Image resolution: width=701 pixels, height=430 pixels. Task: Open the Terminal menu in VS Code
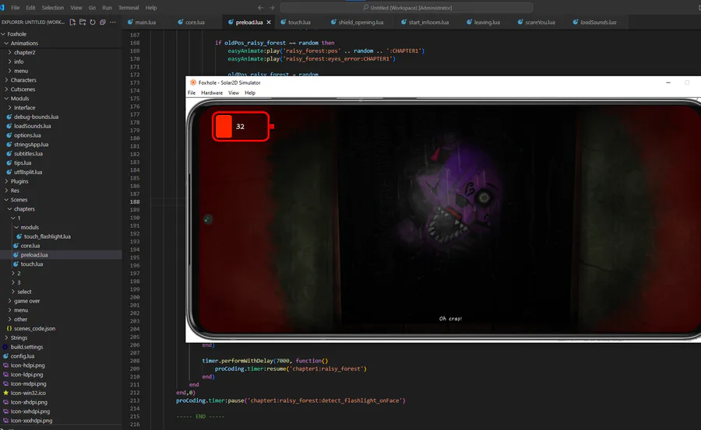click(129, 8)
